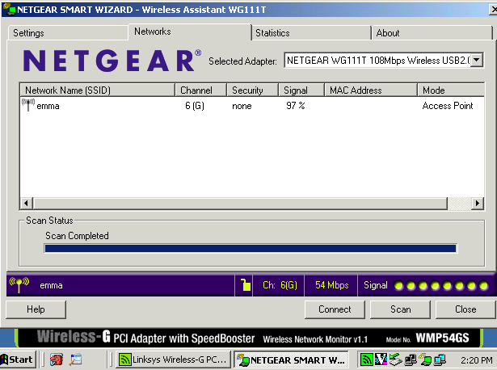Click the 'Access Point' mode cell

(x=448, y=106)
